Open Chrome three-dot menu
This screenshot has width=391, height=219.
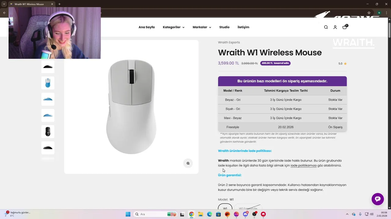click(x=386, y=13)
